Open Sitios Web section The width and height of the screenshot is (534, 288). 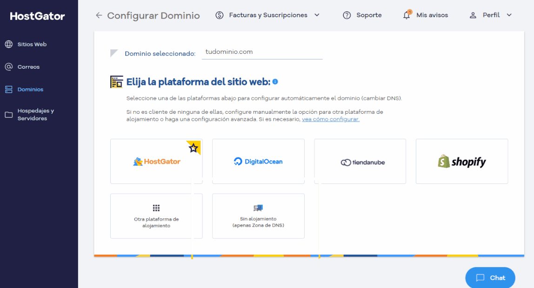point(32,44)
